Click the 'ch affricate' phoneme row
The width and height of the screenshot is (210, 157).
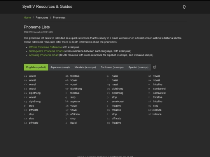click(31, 110)
